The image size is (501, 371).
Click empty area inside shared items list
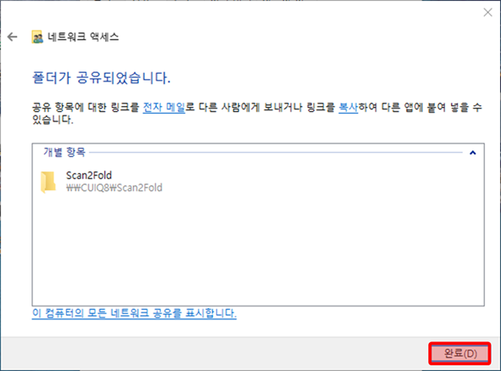[259, 250]
